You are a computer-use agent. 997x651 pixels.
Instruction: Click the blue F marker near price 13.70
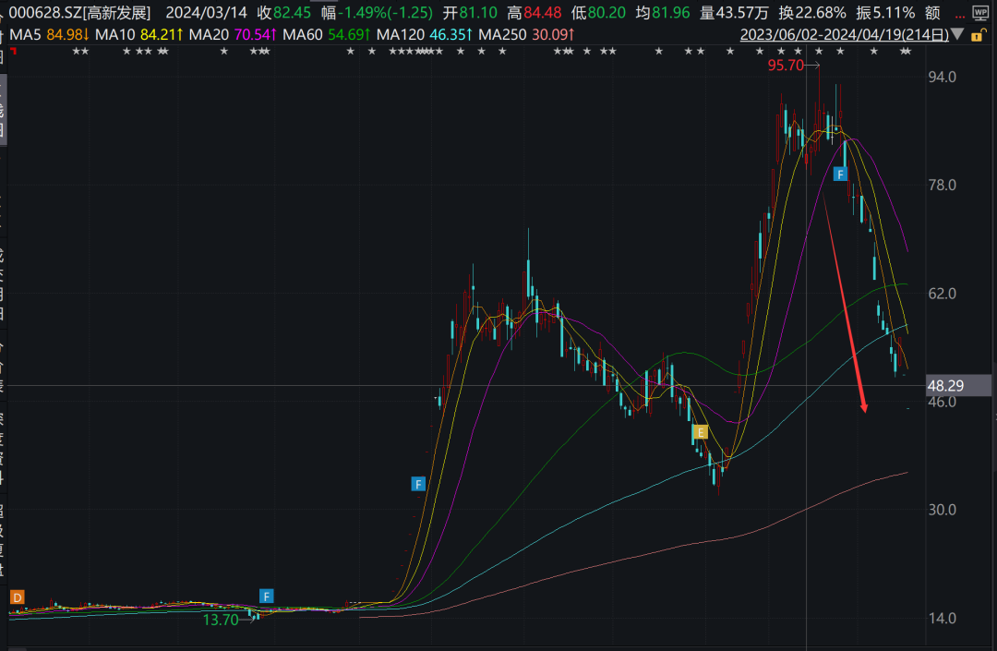tap(267, 596)
